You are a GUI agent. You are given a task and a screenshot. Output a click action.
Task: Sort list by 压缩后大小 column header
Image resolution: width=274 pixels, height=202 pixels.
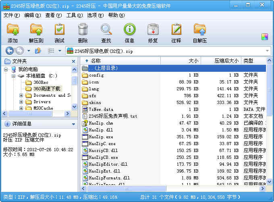tap(226, 61)
